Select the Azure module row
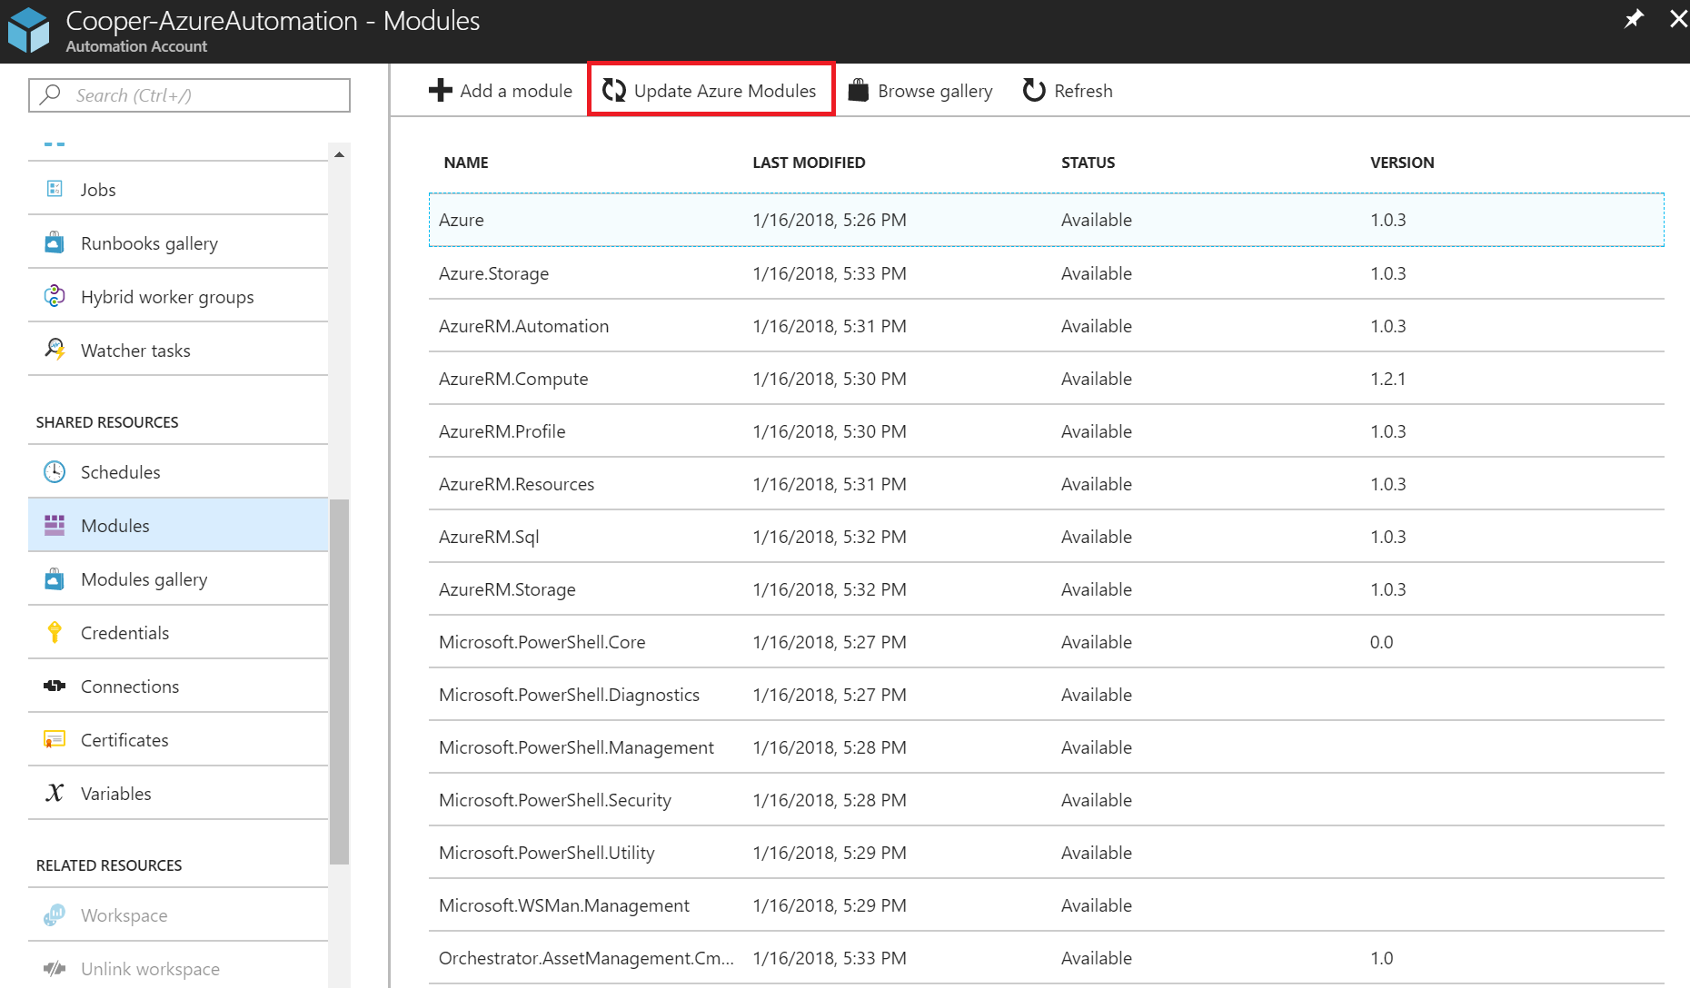This screenshot has height=988, width=1690. 1047,220
